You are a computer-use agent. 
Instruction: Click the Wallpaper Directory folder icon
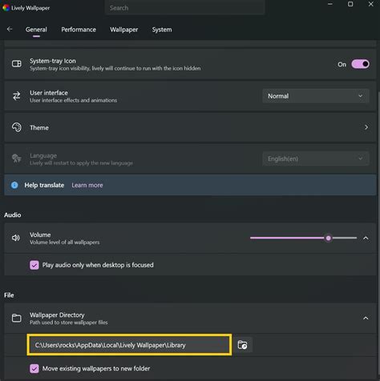pos(17,318)
